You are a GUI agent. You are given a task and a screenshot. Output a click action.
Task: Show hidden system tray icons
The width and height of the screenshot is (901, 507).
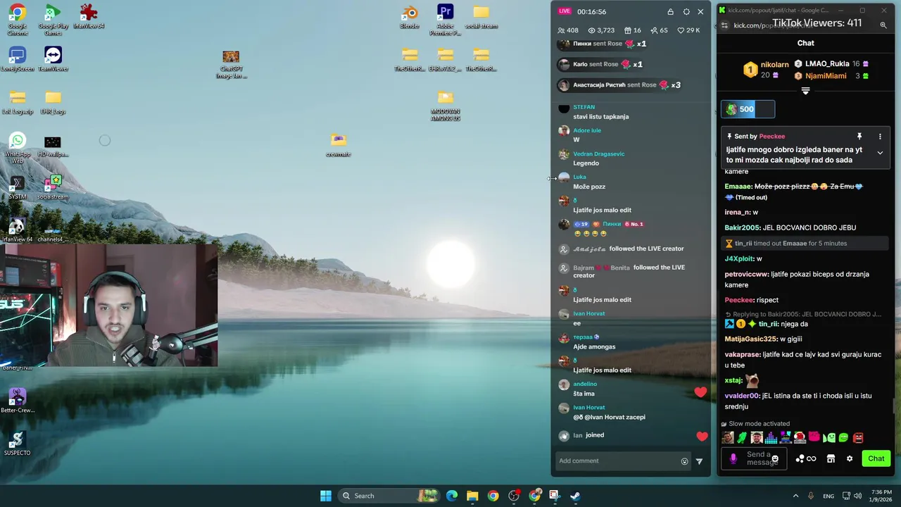[795, 496]
